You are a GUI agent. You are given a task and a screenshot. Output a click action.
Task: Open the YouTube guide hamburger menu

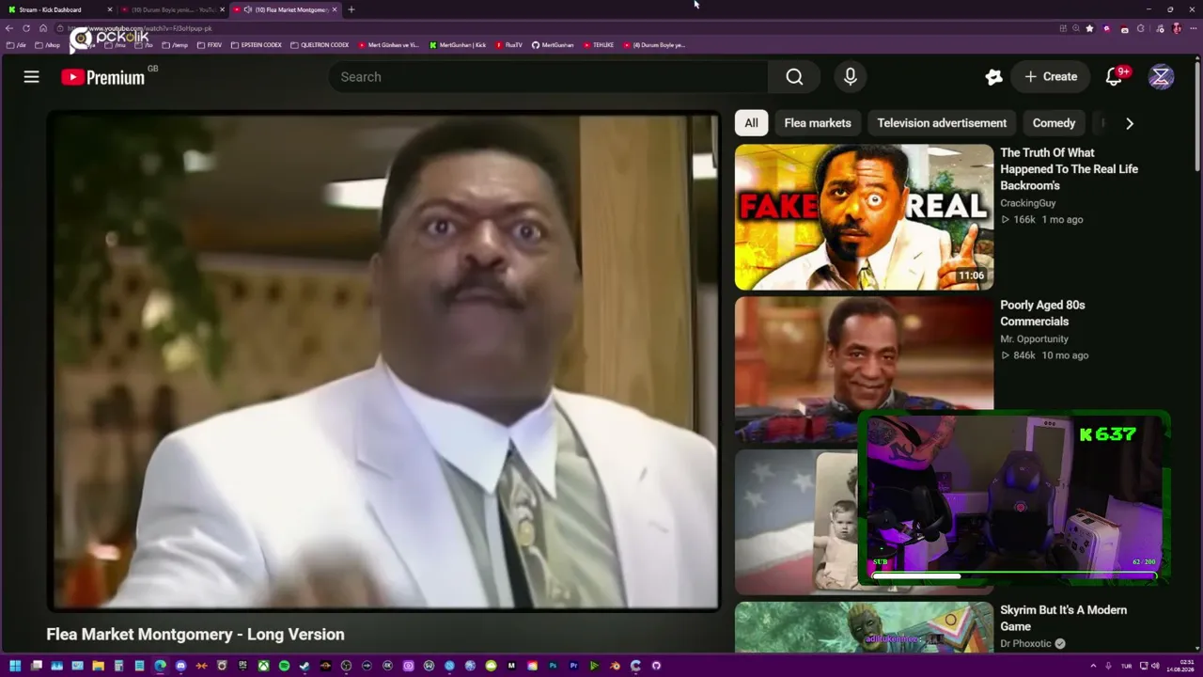[31, 77]
